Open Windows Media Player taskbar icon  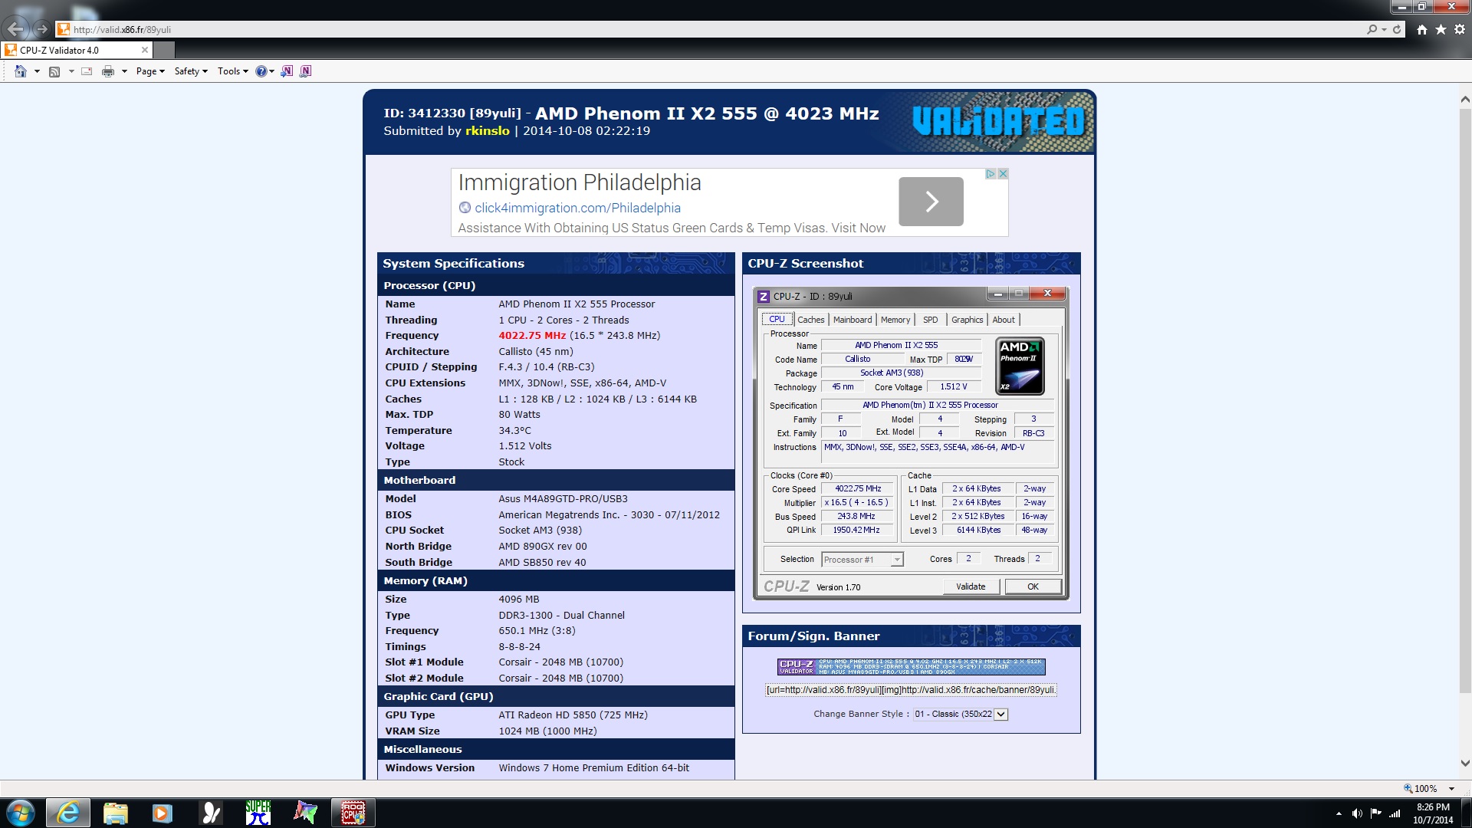pyautogui.click(x=163, y=813)
